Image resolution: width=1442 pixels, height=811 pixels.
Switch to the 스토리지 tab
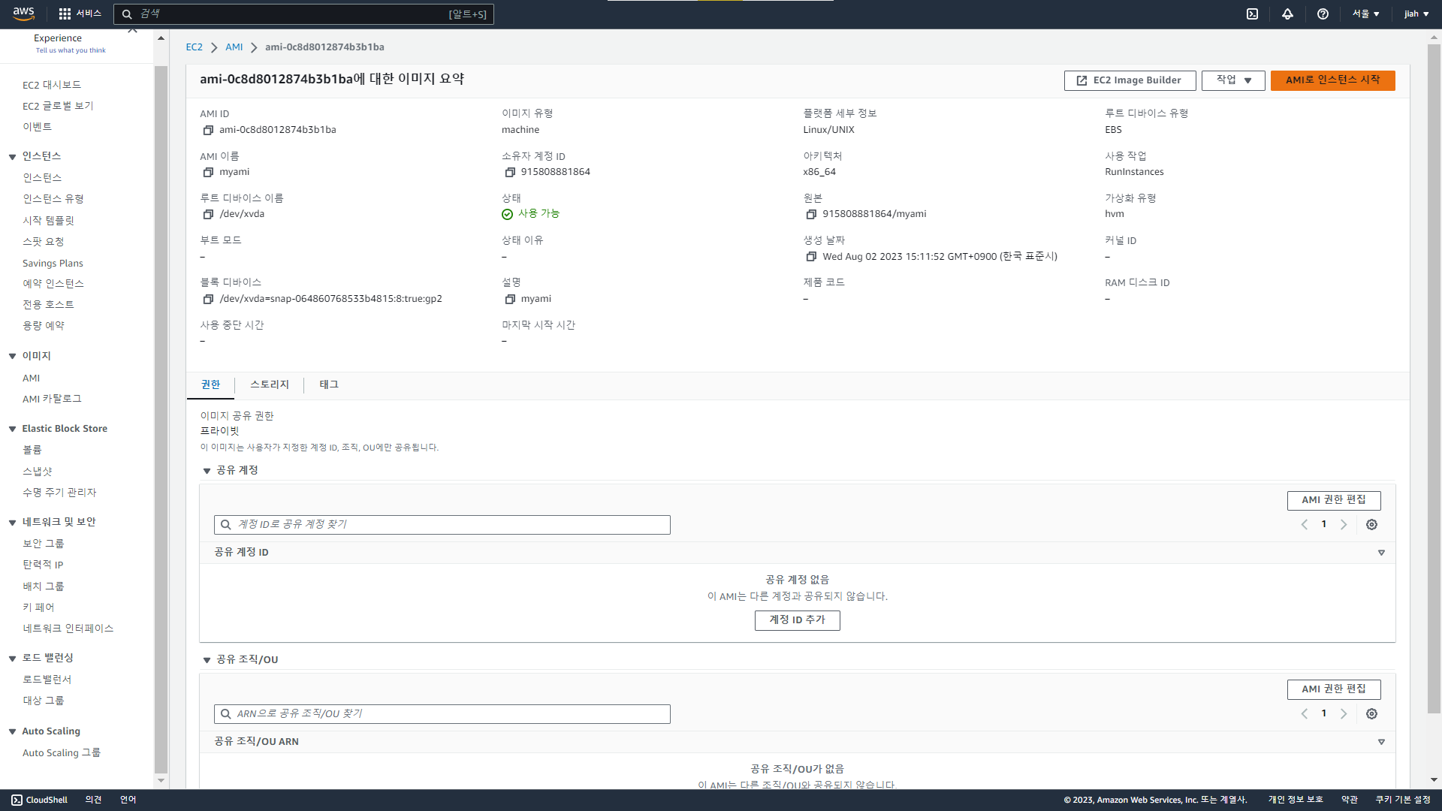tap(269, 384)
